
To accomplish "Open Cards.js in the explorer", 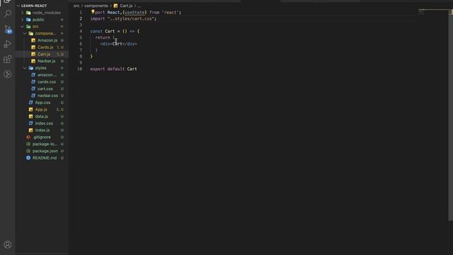I will click(45, 47).
